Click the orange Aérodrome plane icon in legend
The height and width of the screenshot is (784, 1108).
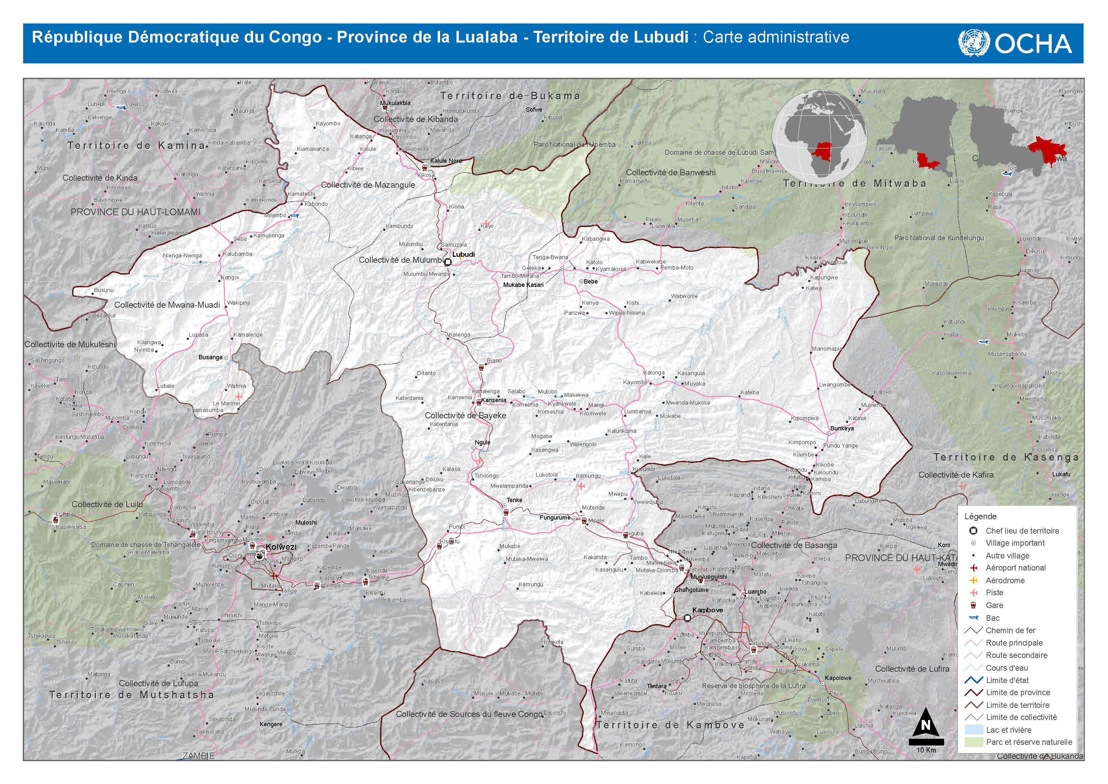click(973, 580)
